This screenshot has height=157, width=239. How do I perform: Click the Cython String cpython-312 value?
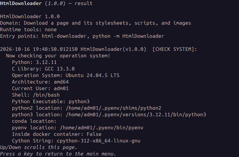(99, 141)
